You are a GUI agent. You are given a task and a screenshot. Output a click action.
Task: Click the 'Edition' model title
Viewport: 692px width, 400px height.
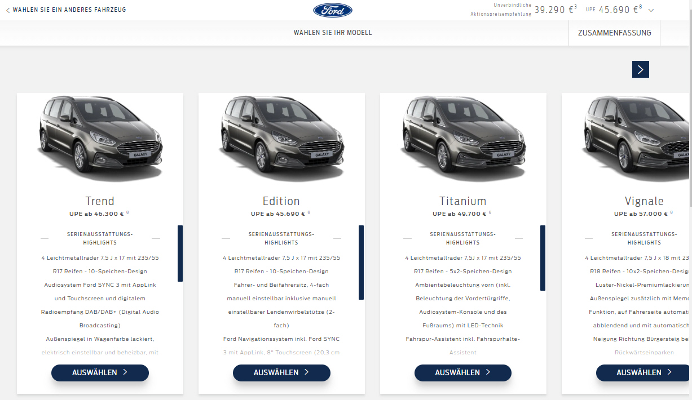[281, 201]
